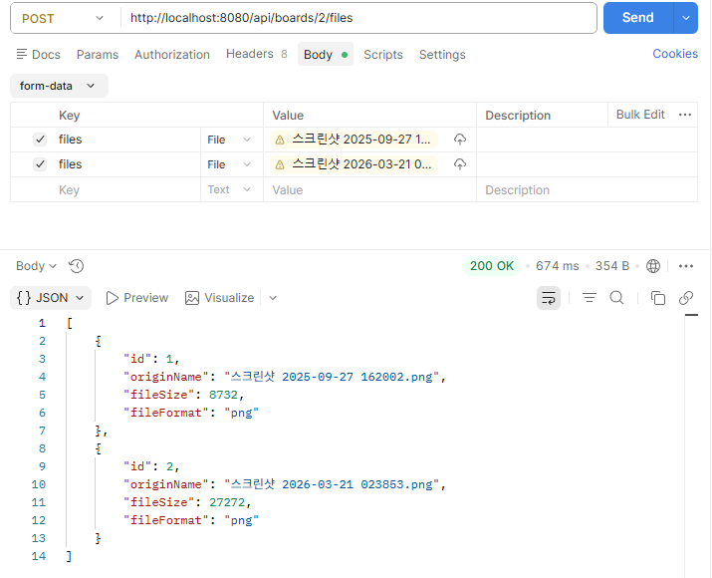
Task: Click the 200 OK status badge
Action: [x=492, y=266]
